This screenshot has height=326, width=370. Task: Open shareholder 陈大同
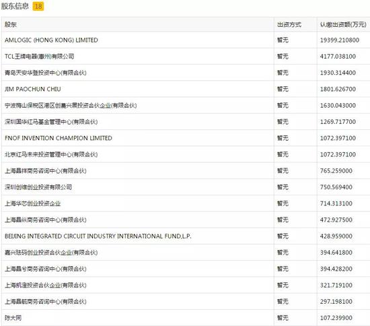13,318
